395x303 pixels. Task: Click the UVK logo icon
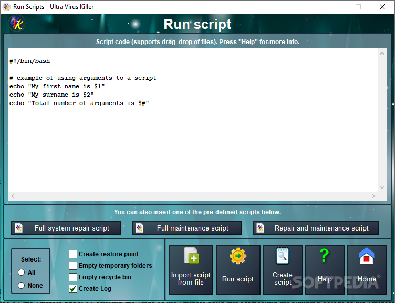tap(17, 23)
